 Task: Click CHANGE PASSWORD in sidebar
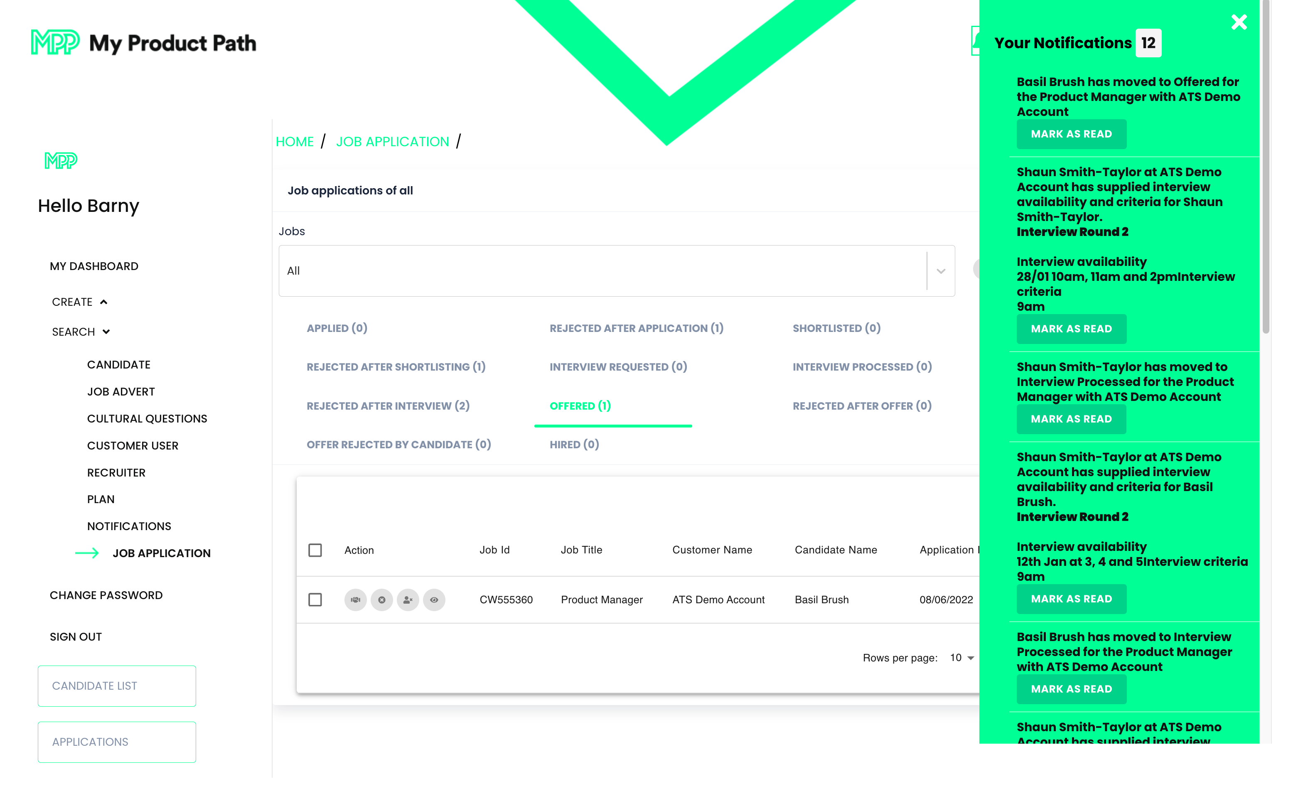tap(106, 595)
